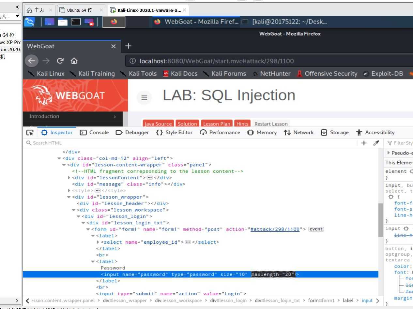
Task: Collapse the form1 form node
Action: [88, 229]
